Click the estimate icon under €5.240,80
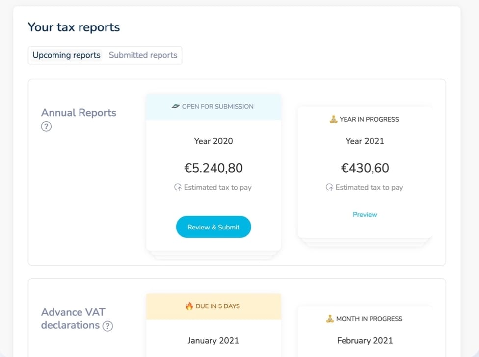The image size is (479, 357). [178, 187]
